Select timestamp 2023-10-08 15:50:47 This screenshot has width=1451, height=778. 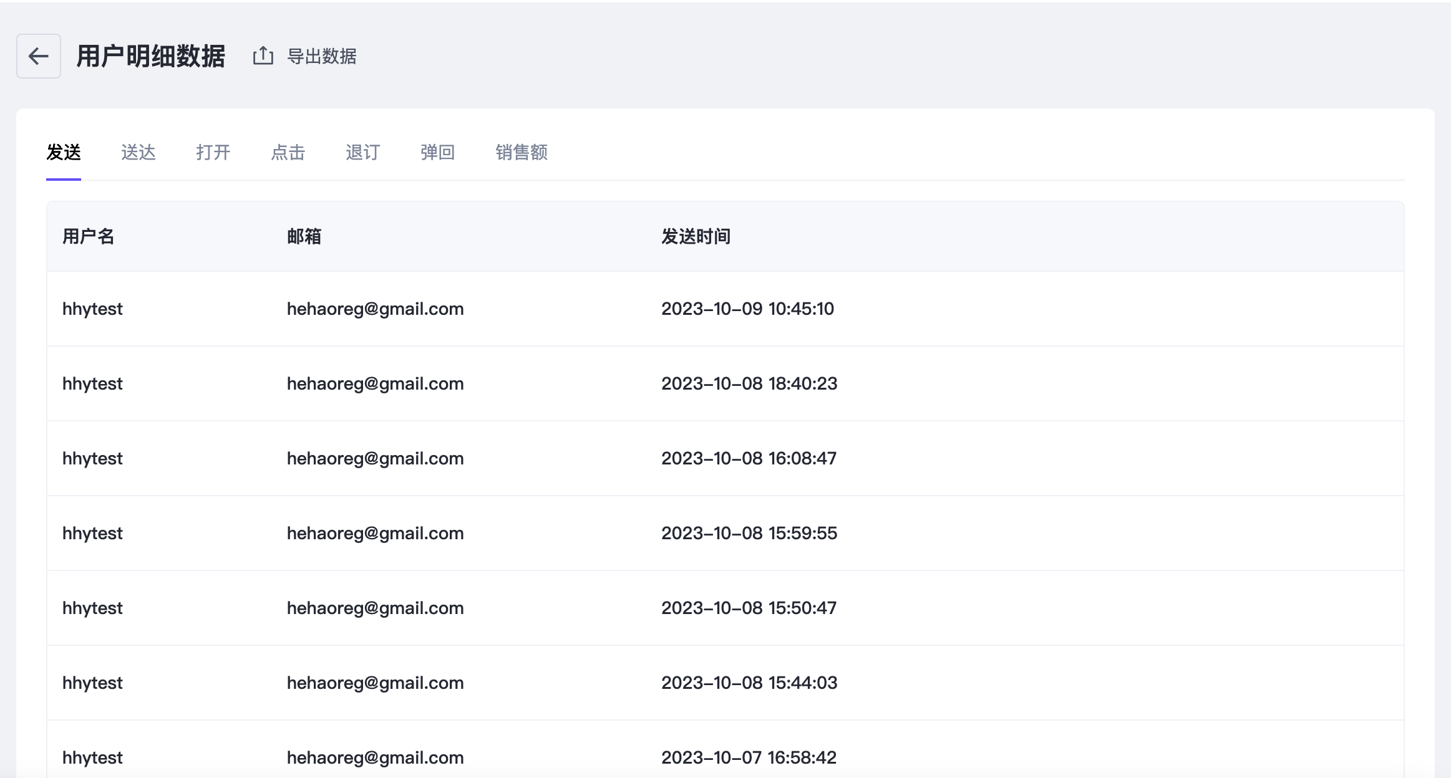(749, 608)
